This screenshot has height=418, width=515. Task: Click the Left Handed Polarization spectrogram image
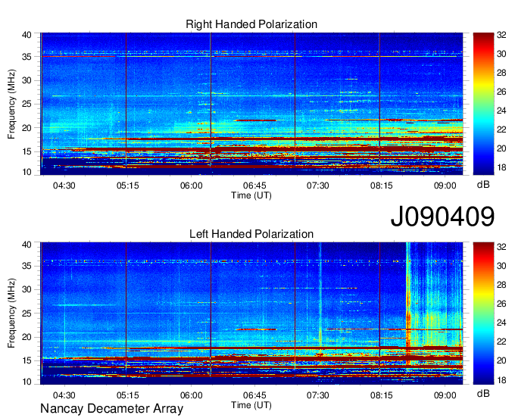pos(251,313)
